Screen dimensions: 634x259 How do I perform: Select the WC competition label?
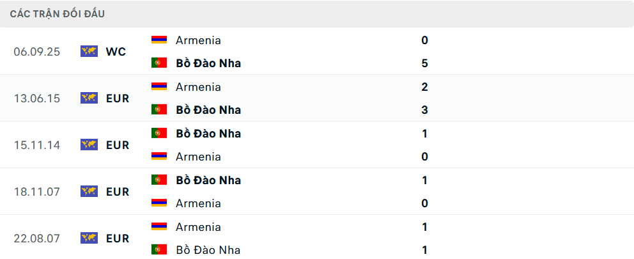(116, 51)
